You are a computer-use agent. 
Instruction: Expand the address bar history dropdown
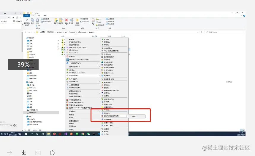click(x=198, y=32)
